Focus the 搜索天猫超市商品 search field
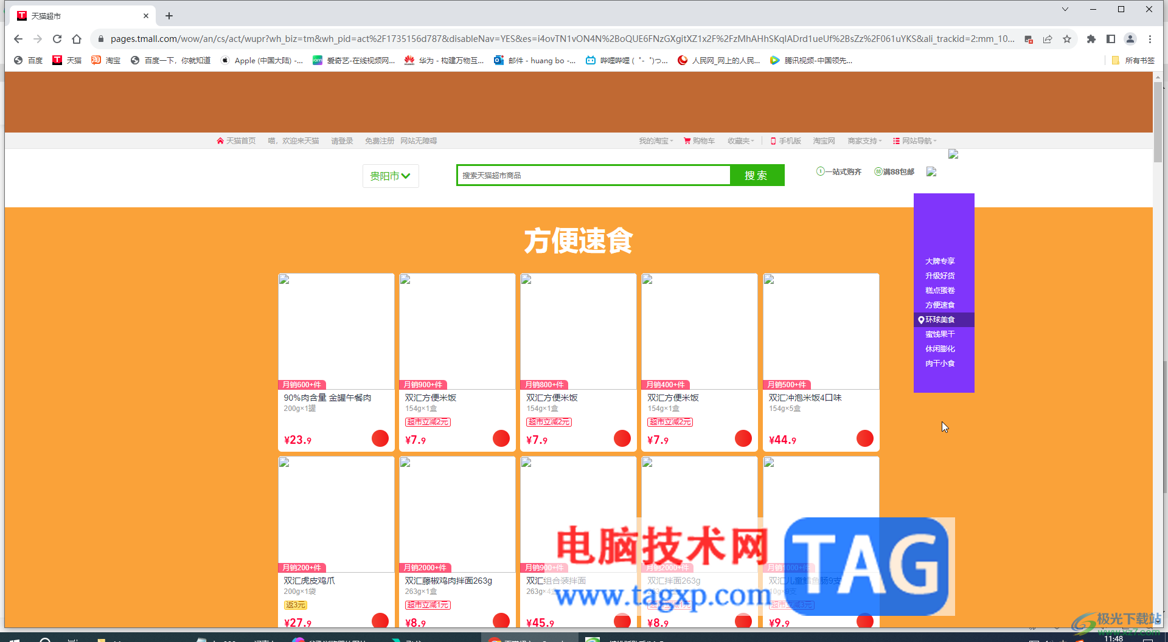1168x642 pixels. pos(594,175)
